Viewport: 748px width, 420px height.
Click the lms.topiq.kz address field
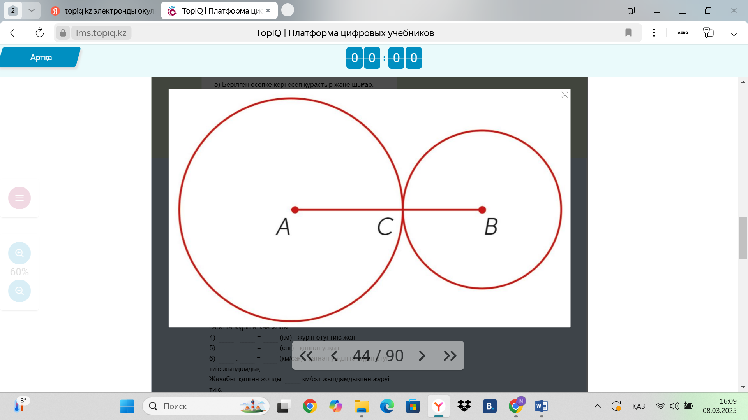[x=101, y=33]
